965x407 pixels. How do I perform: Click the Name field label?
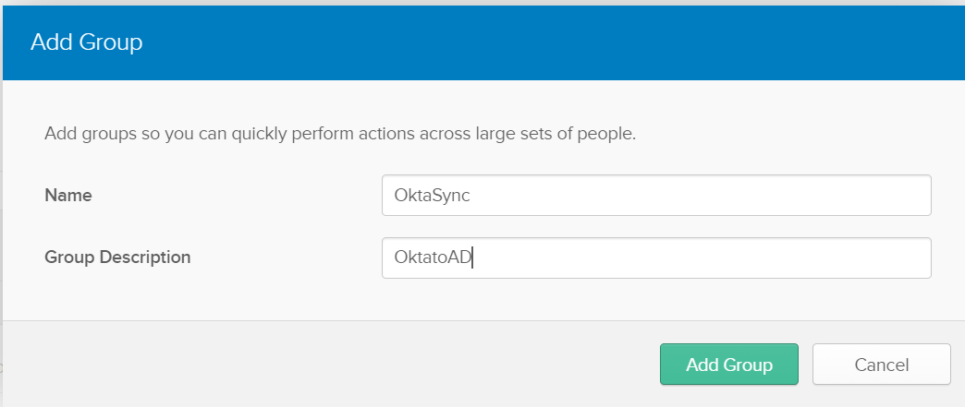[68, 196]
